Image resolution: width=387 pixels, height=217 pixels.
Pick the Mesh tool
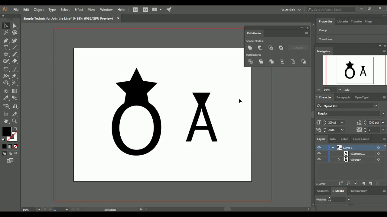coord(6,91)
